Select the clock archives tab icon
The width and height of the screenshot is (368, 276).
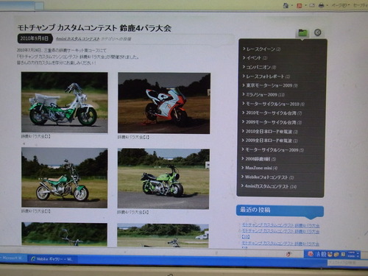318,32
